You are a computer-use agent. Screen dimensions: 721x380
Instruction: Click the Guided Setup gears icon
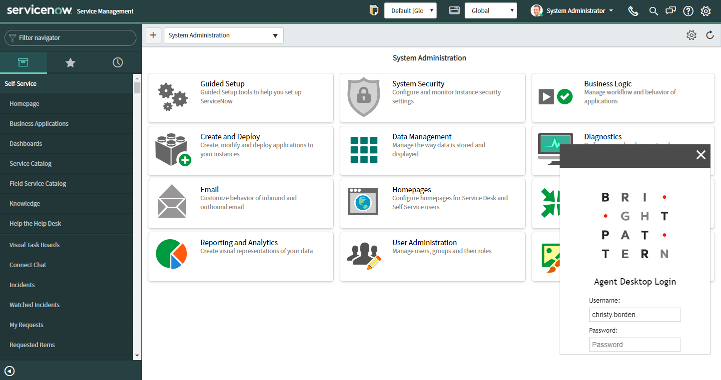coord(172,97)
